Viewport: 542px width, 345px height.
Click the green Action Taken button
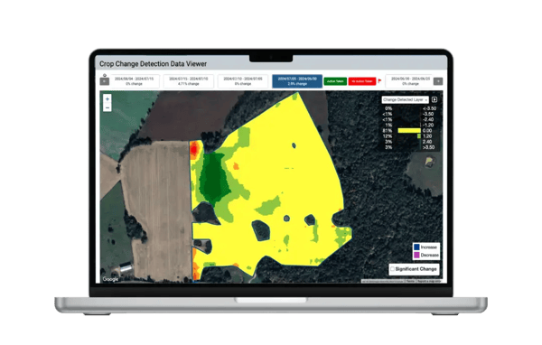tap(335, 81)
